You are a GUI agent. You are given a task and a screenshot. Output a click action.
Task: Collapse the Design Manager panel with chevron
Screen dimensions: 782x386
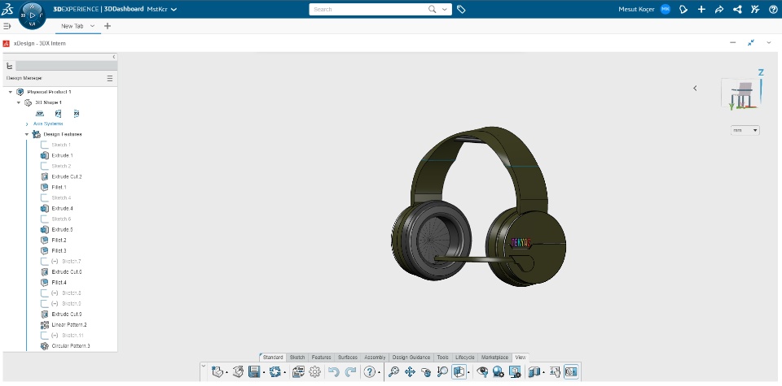(114, 57)
